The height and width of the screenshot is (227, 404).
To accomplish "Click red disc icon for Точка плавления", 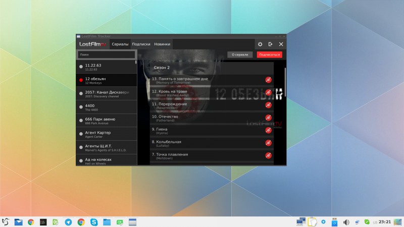I will pyautogui.click(x=268, y=155).
